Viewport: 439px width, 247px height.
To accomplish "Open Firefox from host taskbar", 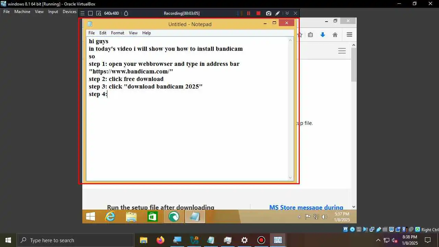I will tap(160, 240).
